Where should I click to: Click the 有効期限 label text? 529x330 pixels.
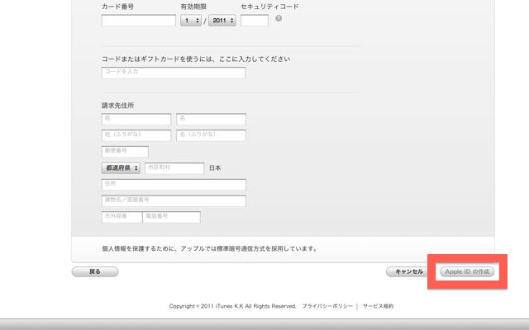[x=193, y=7]
